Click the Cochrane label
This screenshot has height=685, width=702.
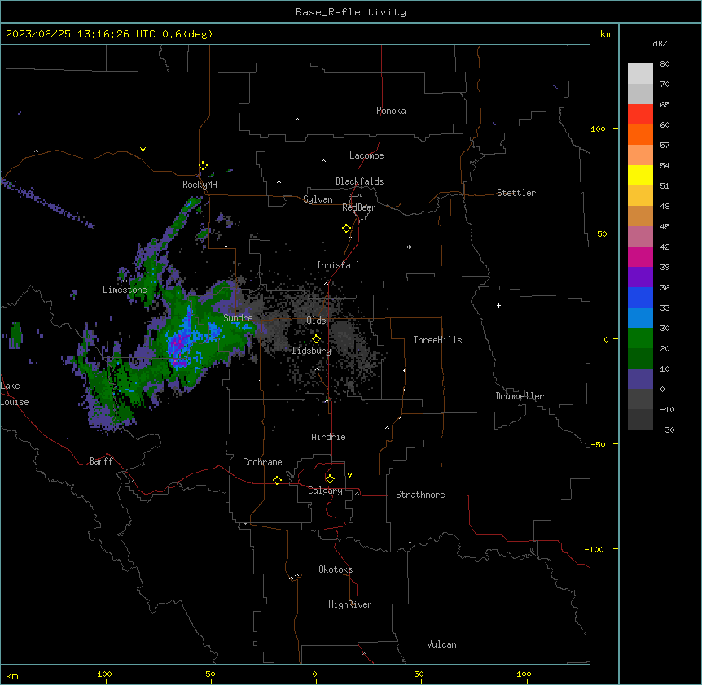coord(262,462)
